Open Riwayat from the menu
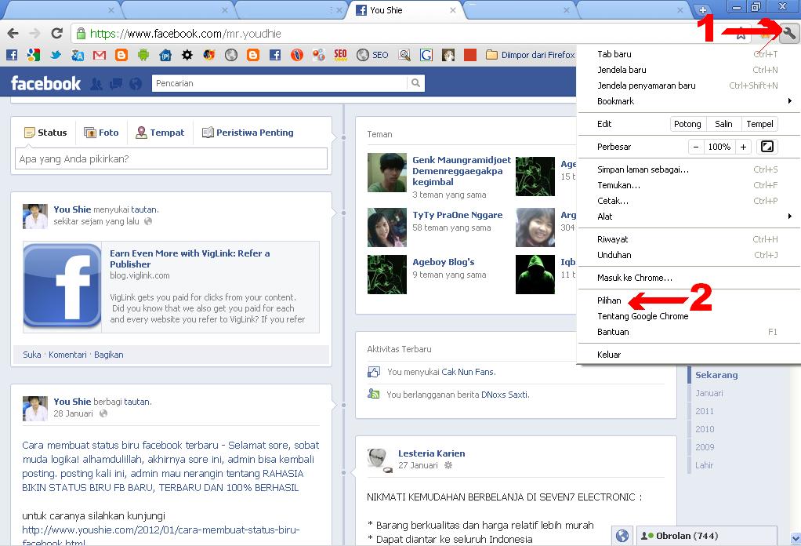Screen dimensions: 801x546 click(689, 239)
